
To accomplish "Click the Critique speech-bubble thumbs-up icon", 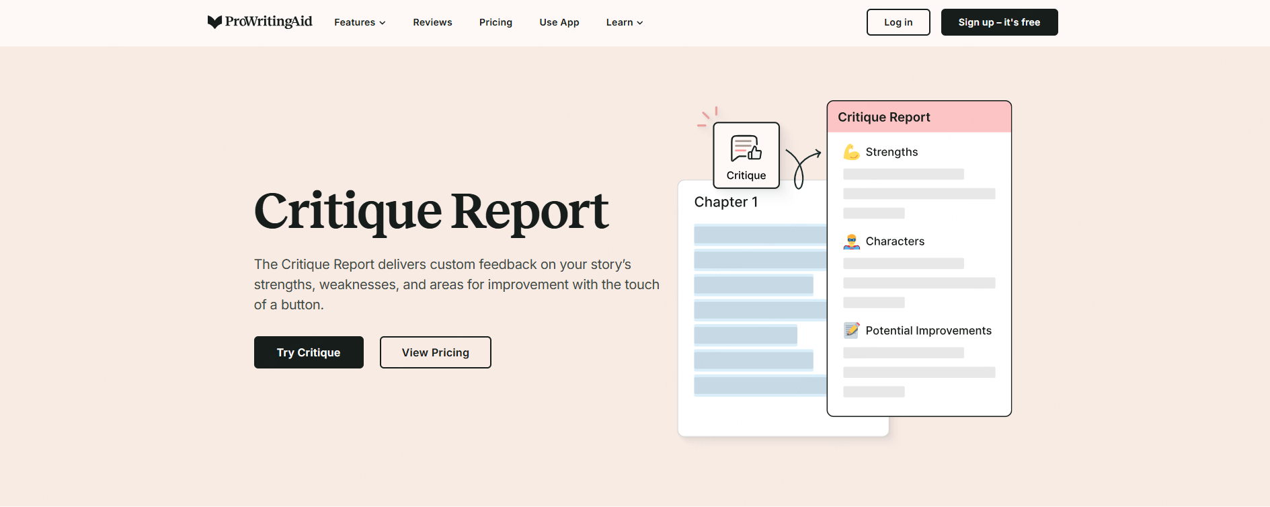I will click(x=746, y=149).
